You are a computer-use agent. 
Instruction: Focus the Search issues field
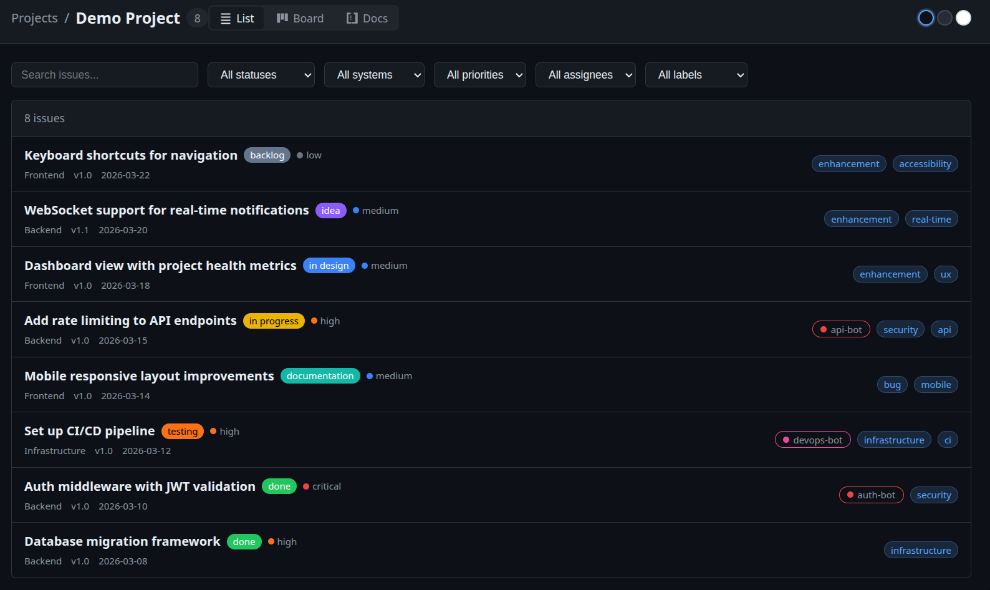pyautogui.click(x=105, y=75)
